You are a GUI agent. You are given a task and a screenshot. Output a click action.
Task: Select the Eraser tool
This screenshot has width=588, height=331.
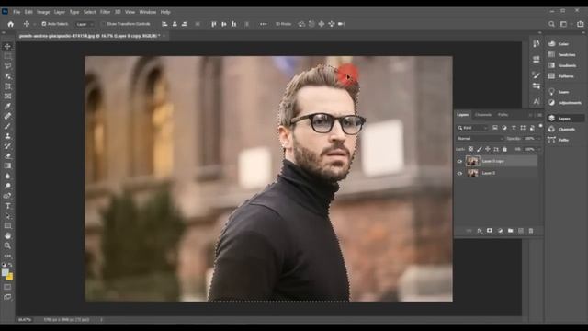(x=7, y=155)
